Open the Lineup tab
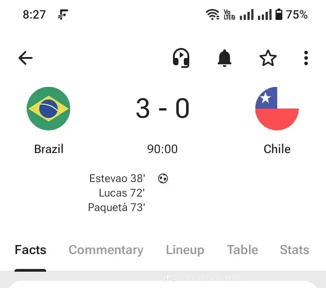Viewport: 326px width, 288px height. coord(185,250)
